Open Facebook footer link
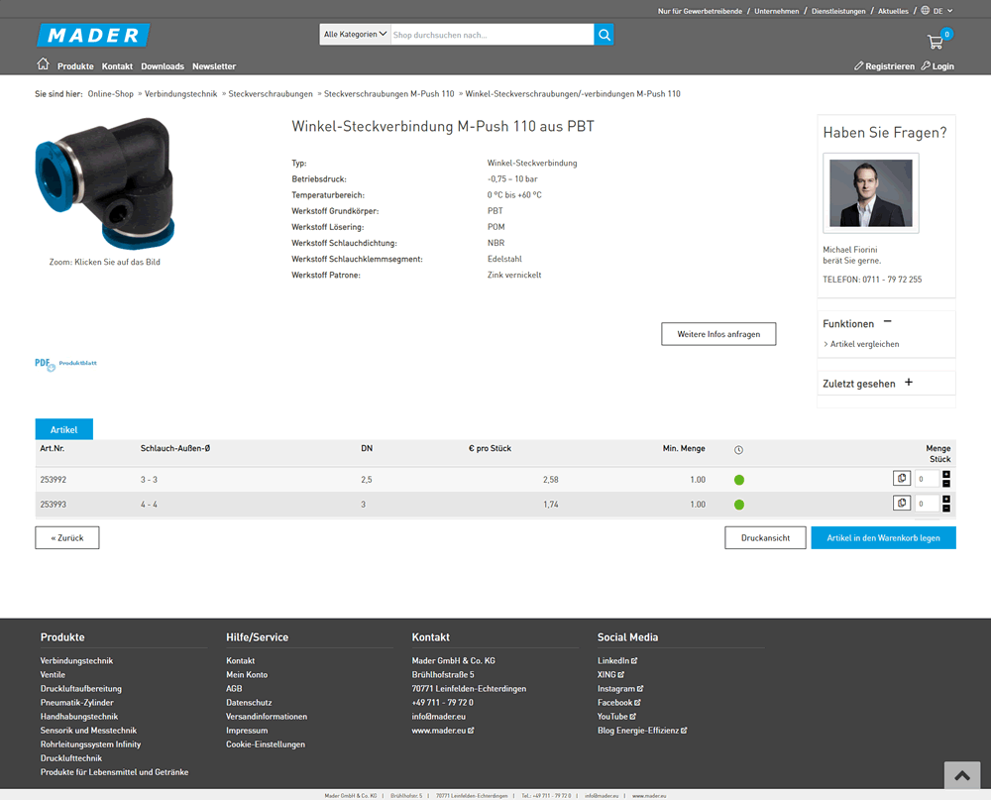 coord(619,702)
